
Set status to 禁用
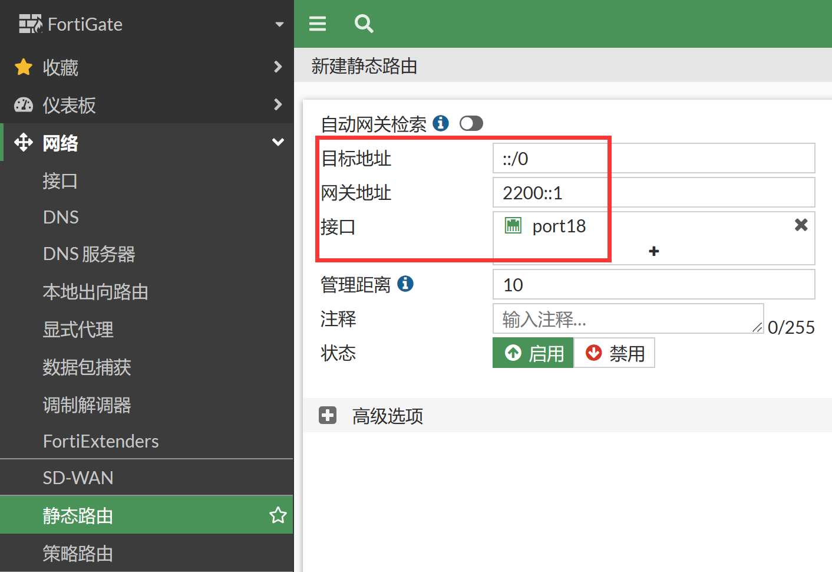pos(615,353)
